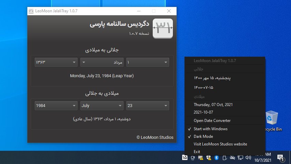Image resolution: width=291 pixels, height=164 pixels.
Task: Click the safely remove hardware tray icon
Action: (x=224, y=158)
